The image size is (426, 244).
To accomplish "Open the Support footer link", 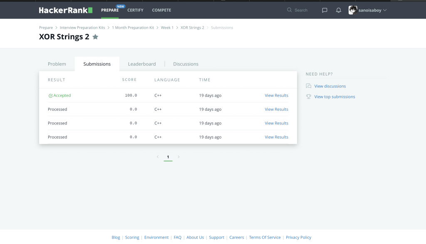I will tap(216, 237).
